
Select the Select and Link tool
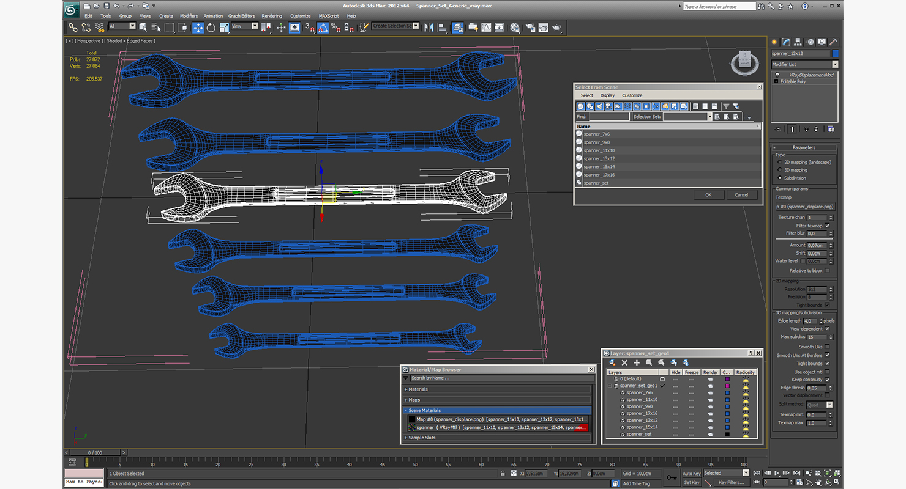pyautogui.click(x=73, y=28)
